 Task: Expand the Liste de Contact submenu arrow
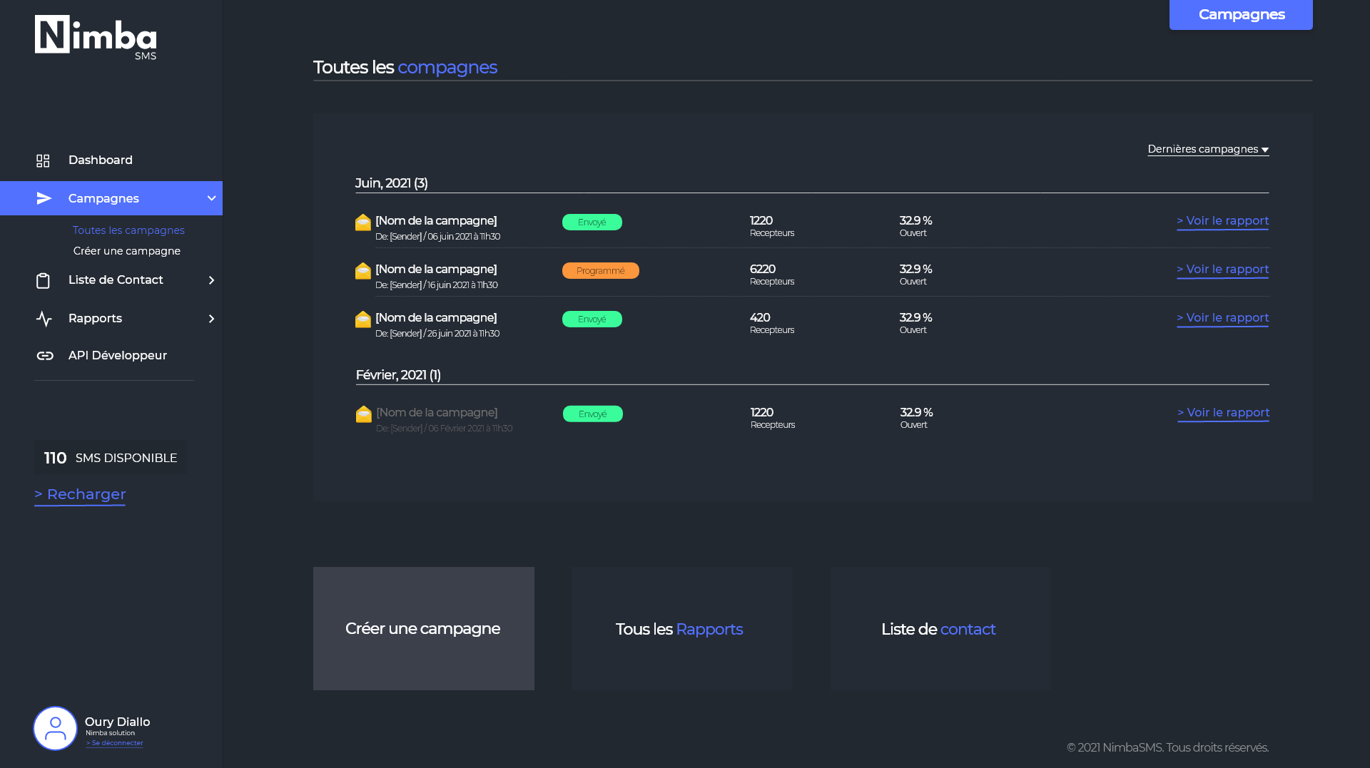[x=211, y=280]
